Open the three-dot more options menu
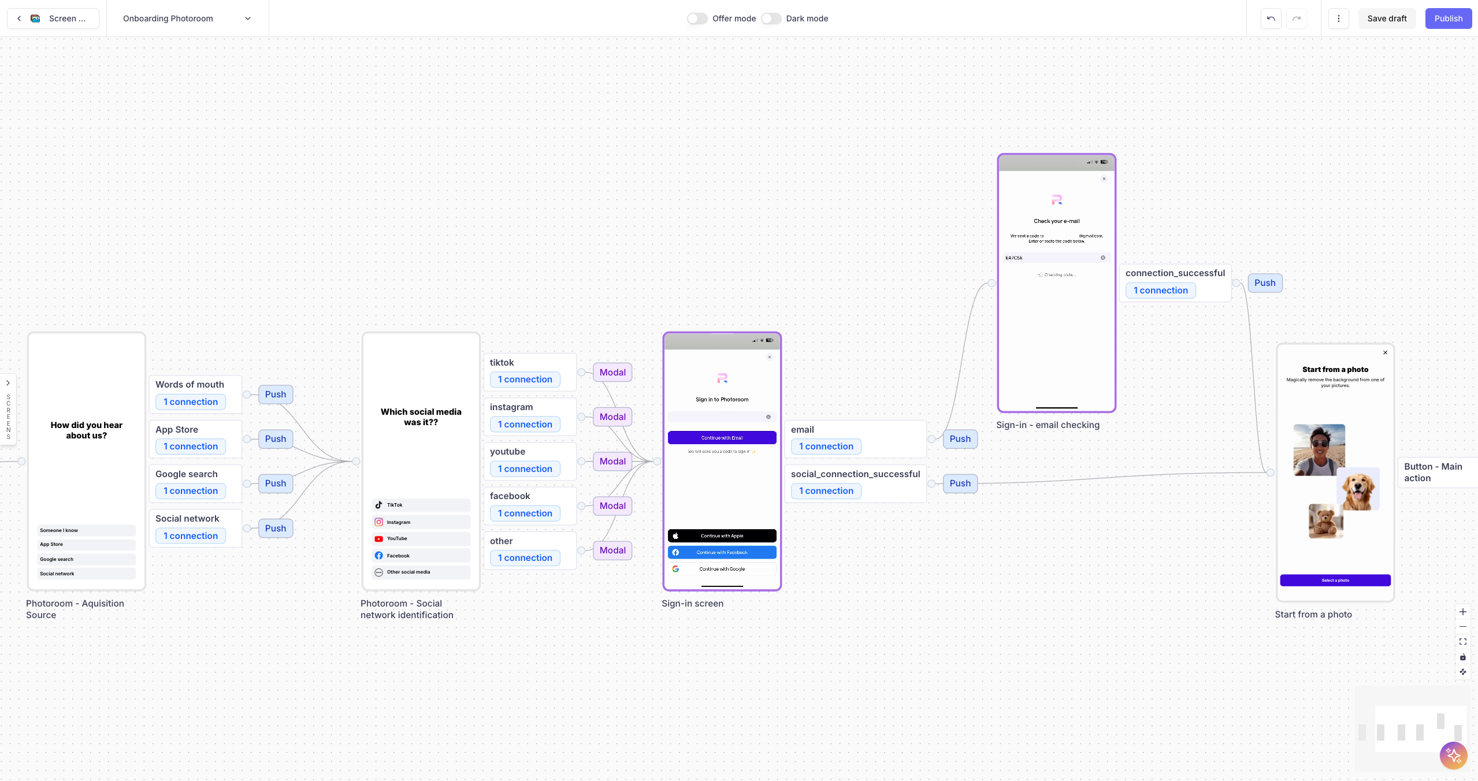The image size is (1478, 781). [x=1338, y=18]
